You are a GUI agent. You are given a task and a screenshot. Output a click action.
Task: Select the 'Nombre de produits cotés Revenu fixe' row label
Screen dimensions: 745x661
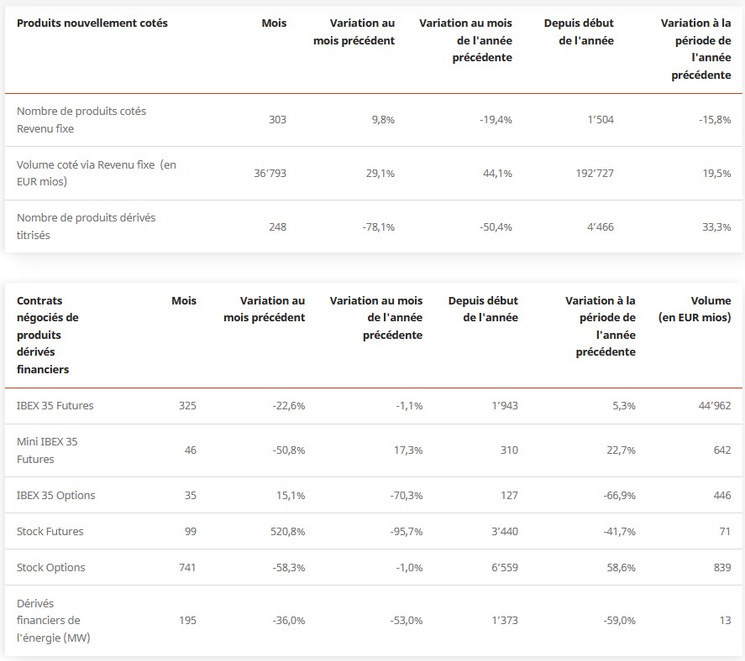point(81,120)
